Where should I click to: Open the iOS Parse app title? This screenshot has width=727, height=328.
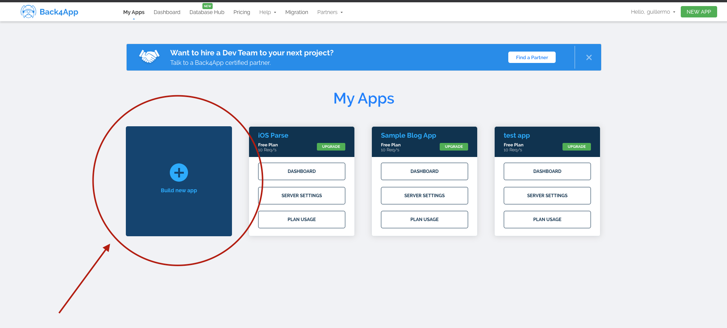273,135
